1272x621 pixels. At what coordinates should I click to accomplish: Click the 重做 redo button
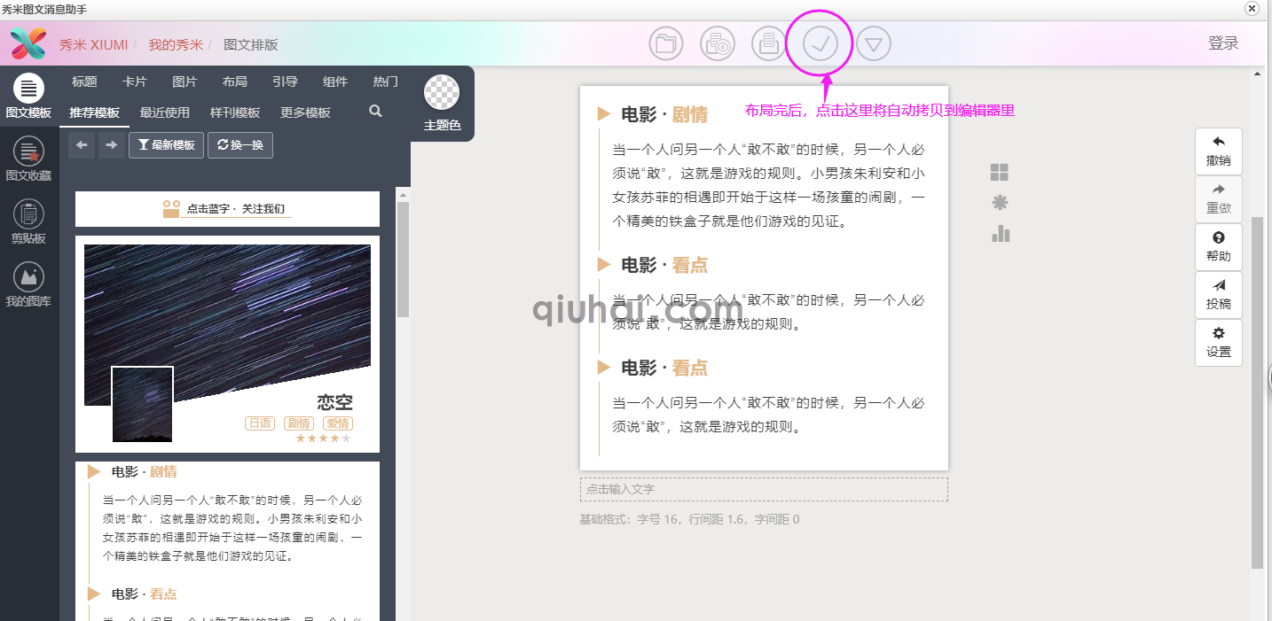coord(1218,198)
